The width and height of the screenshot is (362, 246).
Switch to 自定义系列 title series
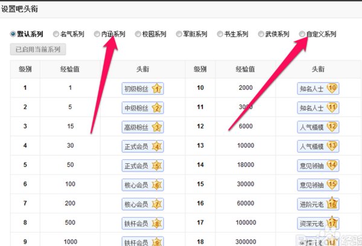coord(302,34)
